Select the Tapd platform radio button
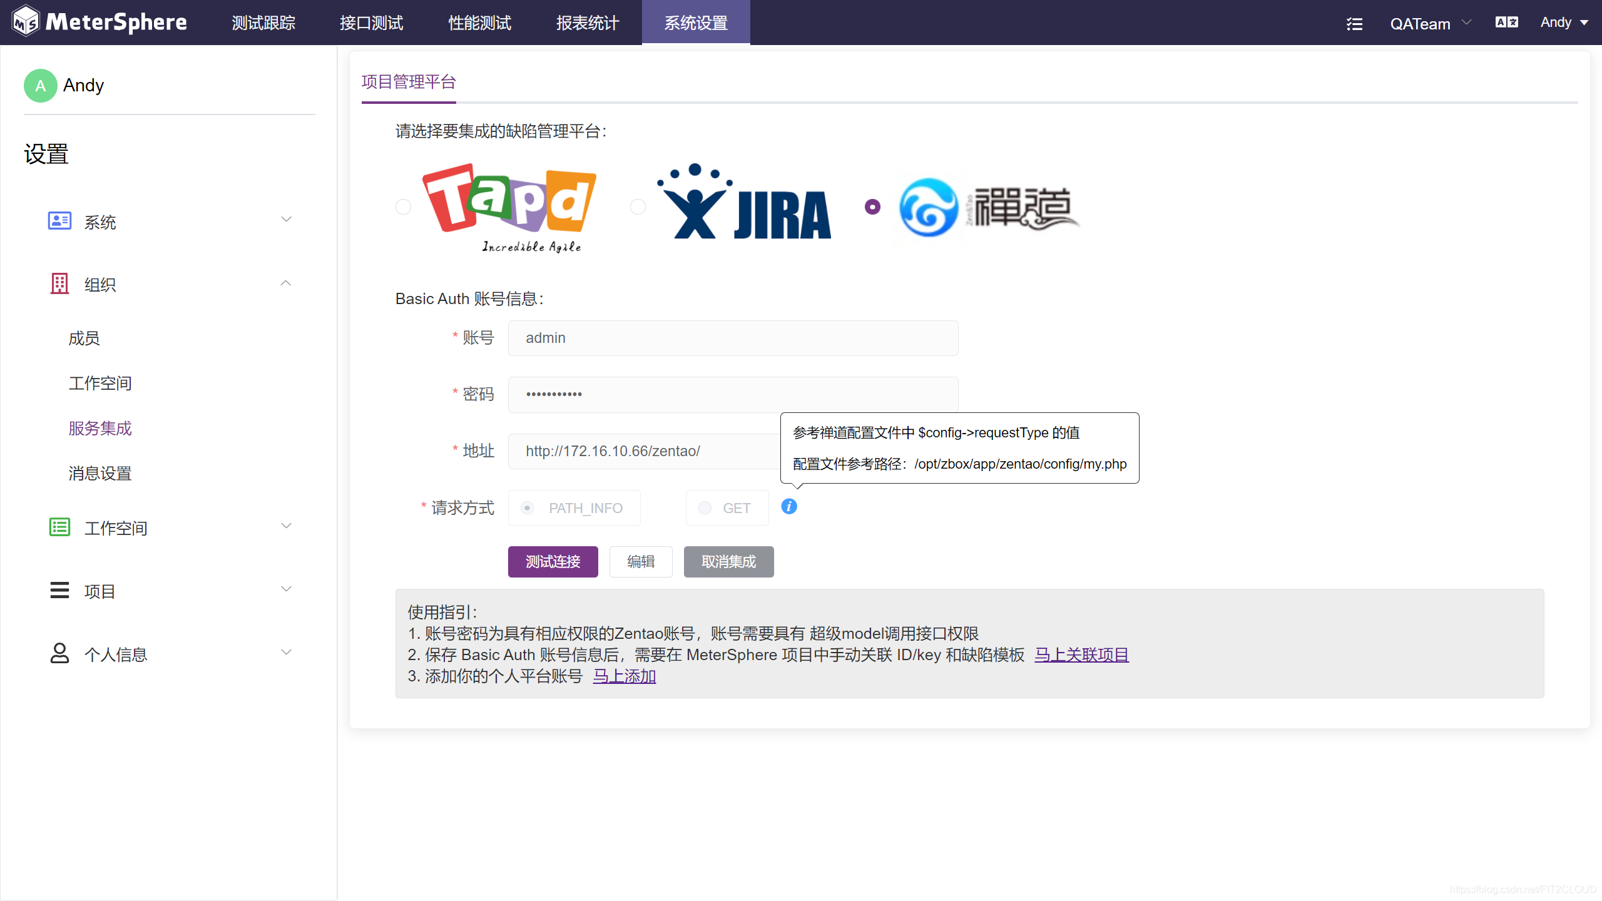This screenshot has height=901, width=1602. (x=404, y=206)
